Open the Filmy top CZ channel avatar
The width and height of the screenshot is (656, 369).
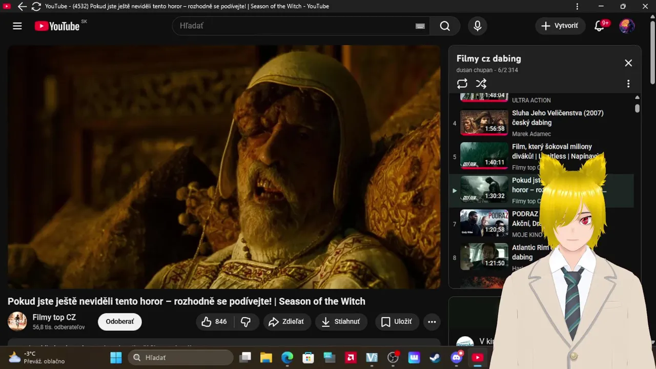point(17,321)
